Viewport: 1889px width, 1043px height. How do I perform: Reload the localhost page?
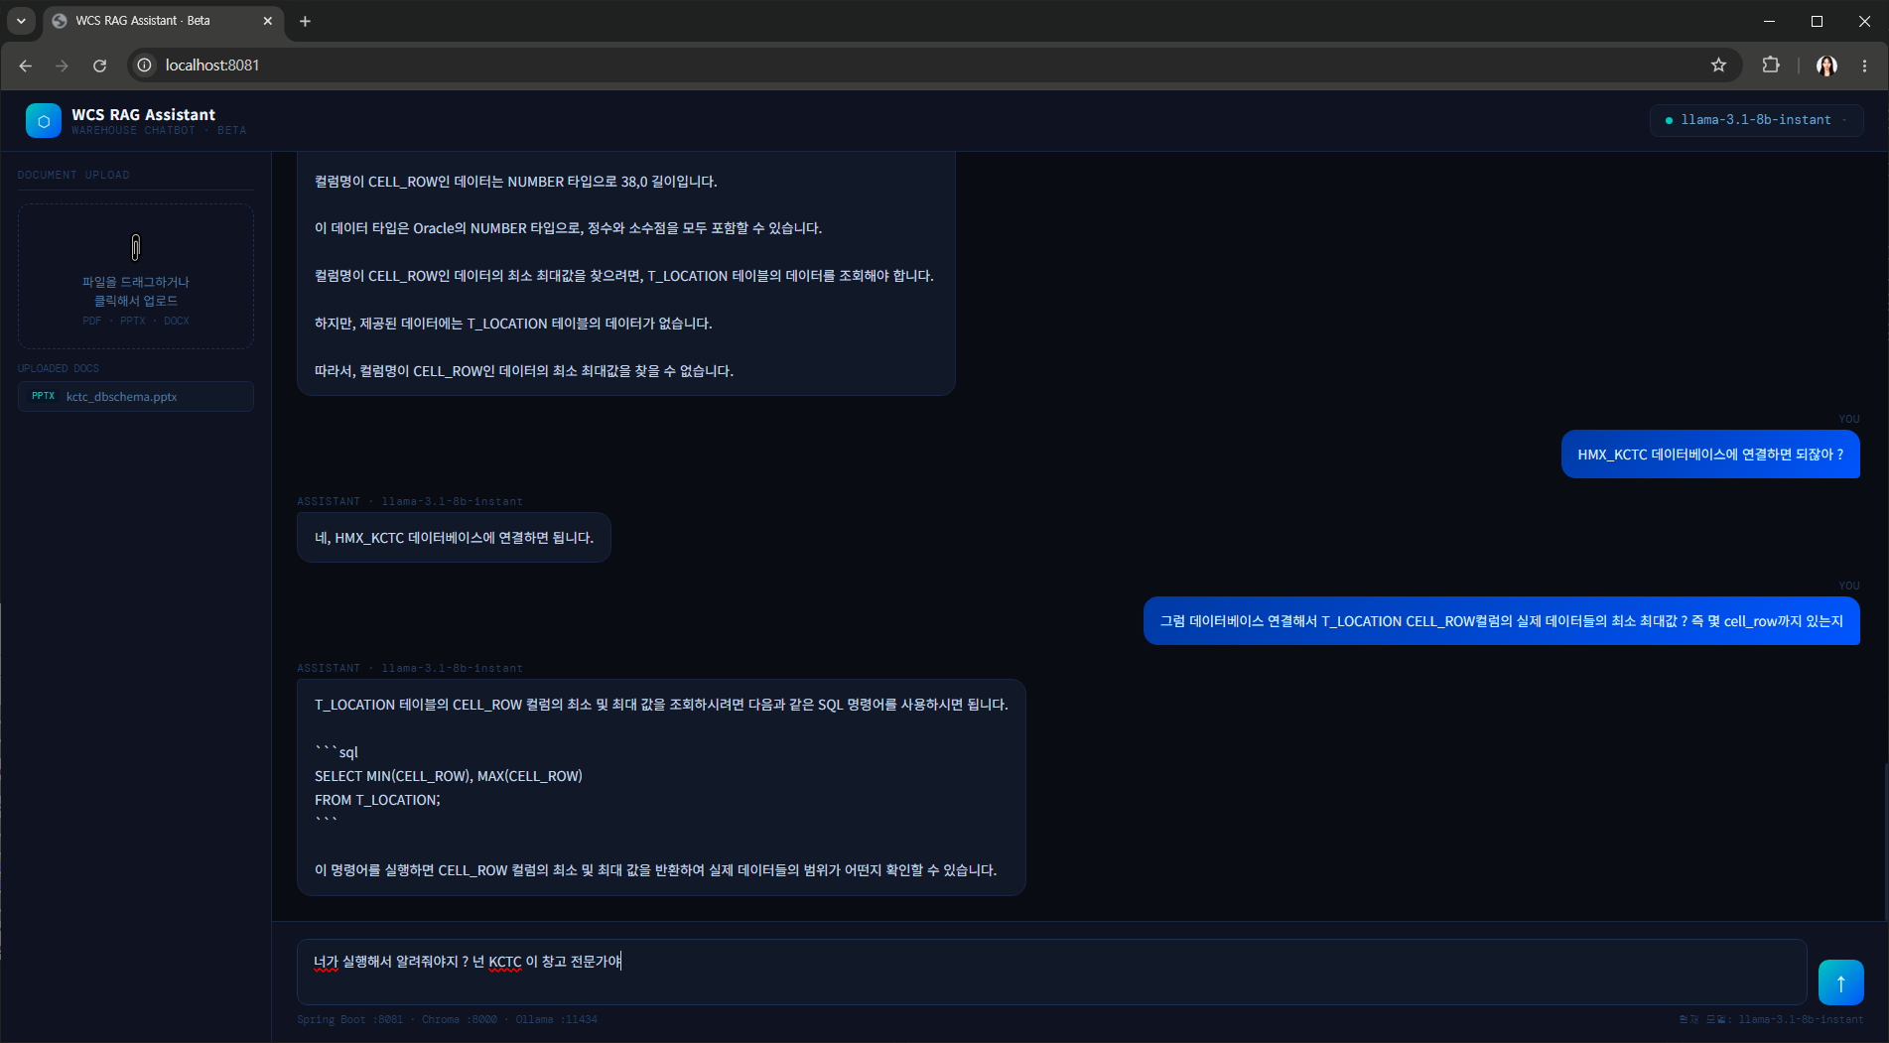click(x=100, y=65)
